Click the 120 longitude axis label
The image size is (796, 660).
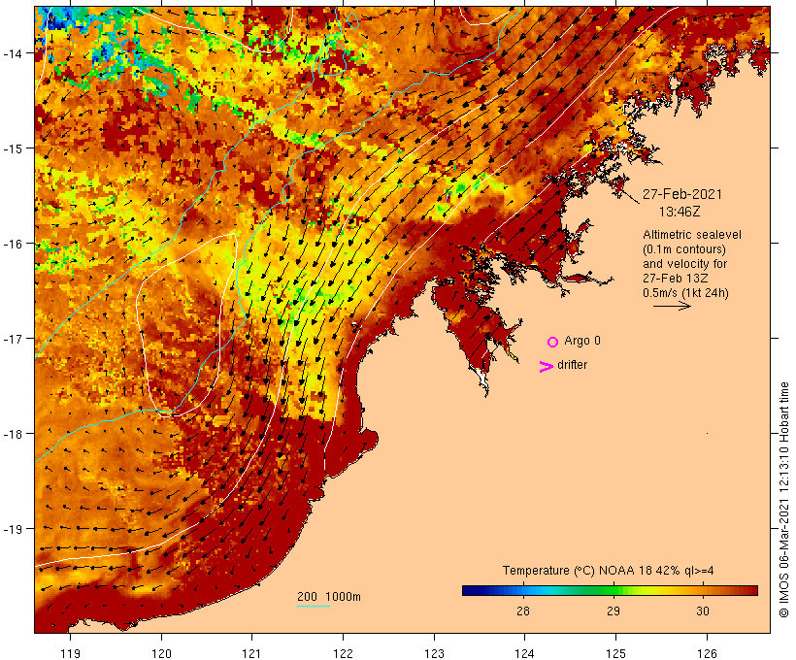(x=161, y=653)
